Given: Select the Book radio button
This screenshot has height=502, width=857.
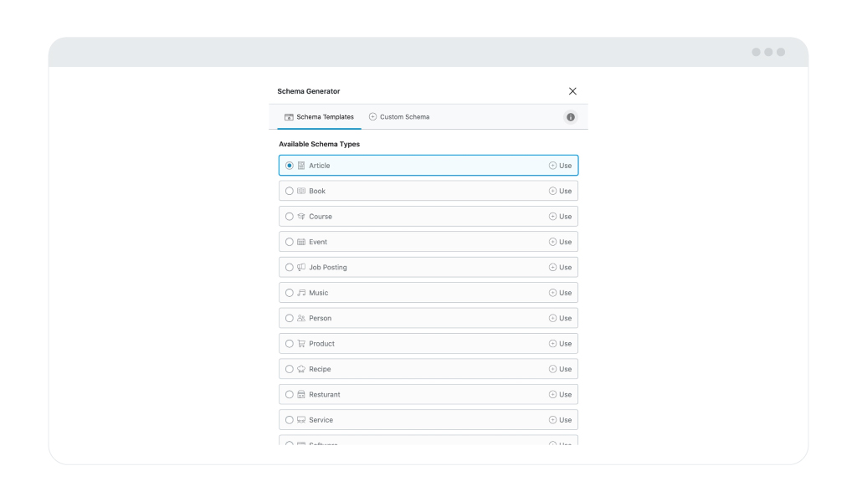Looking at the screenshot, I should [x=289, y=192].
